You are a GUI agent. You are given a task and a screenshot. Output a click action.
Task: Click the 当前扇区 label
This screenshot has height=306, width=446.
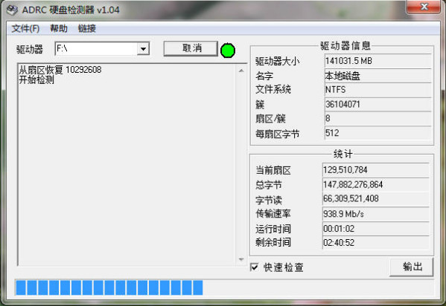click(273, 170)
